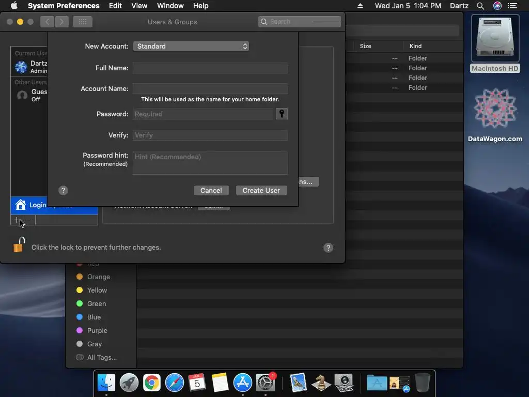Viewport: 529px width, 397px height.
Task: Launch Chess from the Dock
Action: pyautogui.click(x=321, y=383)
